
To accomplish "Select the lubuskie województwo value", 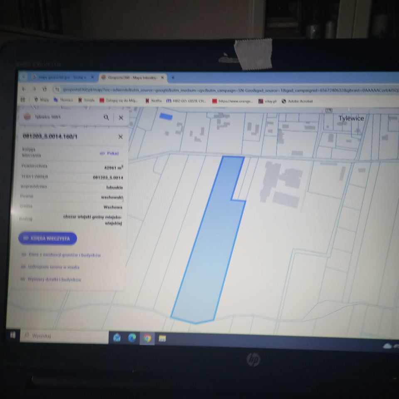I will [115, 187].
